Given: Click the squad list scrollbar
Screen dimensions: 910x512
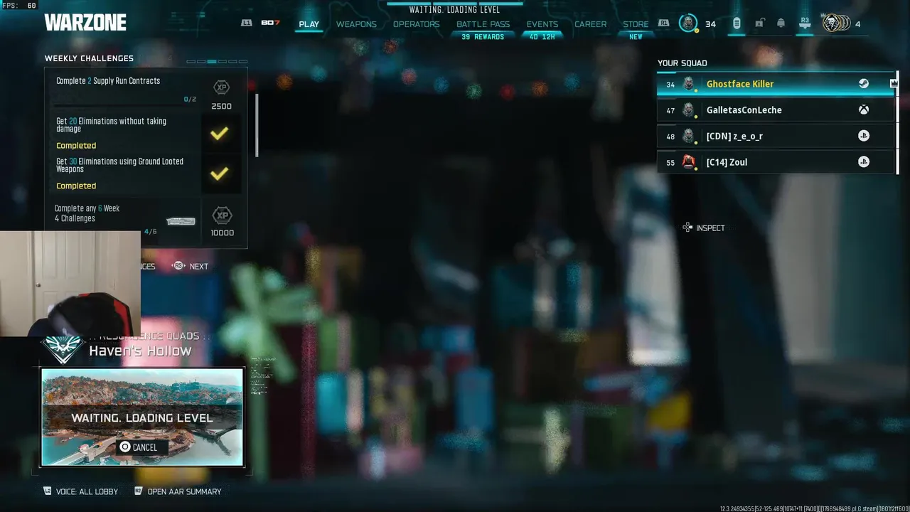Looking at the screenshot, I should 898,122.
